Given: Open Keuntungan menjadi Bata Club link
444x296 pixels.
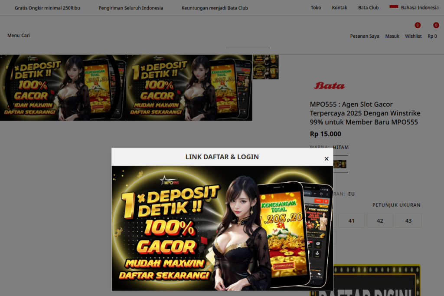Looking at the screenshot, I should pos(215,8).
